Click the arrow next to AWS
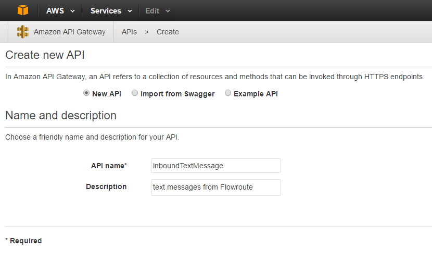Image resolution: width=432 pixels, height=262 pixels. (x=72, y=11)
